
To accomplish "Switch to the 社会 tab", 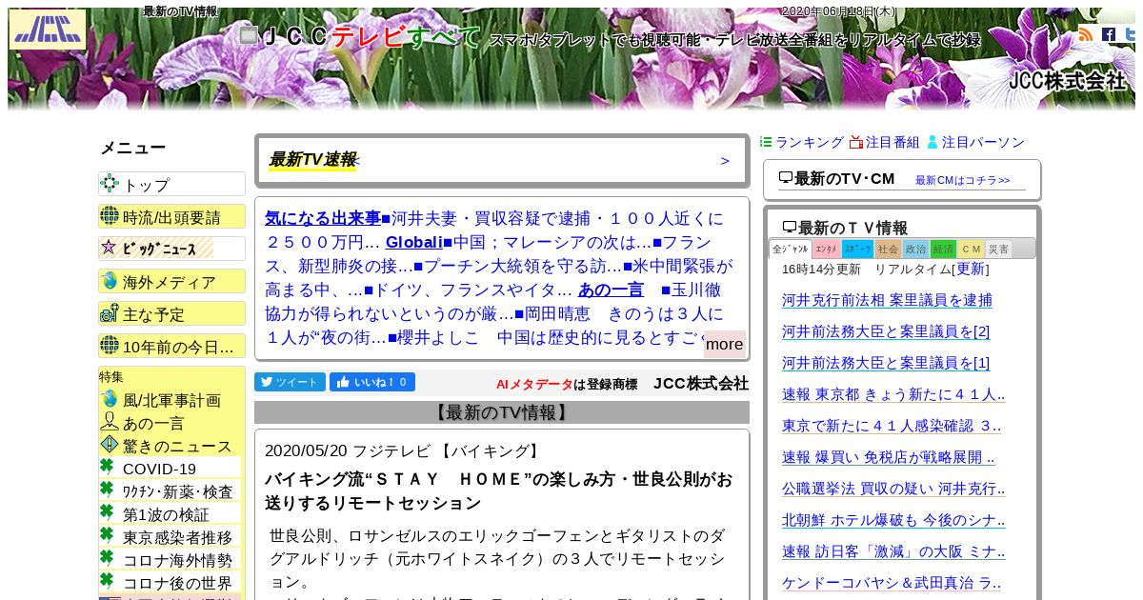I will click(x=888, y=250).
